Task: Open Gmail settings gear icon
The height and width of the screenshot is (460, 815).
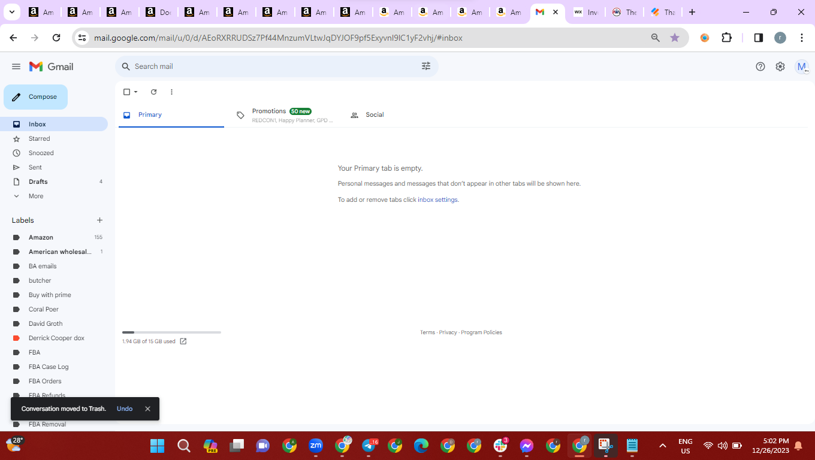Action: pyautogui.click(x=780, y=66)
